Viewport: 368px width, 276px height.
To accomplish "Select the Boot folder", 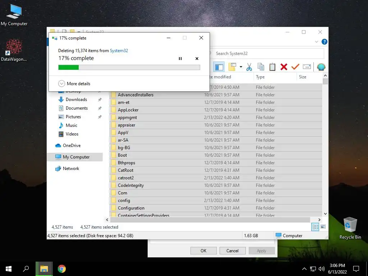I will pyautogui.click(x=216, y=155).
